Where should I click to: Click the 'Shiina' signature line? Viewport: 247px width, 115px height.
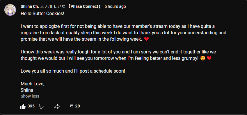27,90
